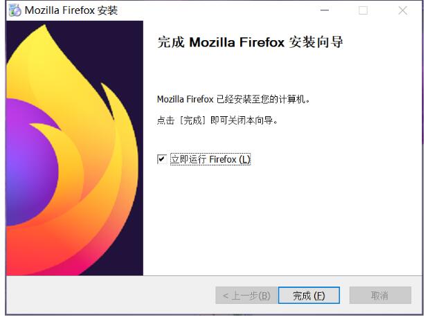Click the installer icon in the title bar
The height and width of the screenshot is (317, 425).
pyautogui.click(x=15, y=10)
